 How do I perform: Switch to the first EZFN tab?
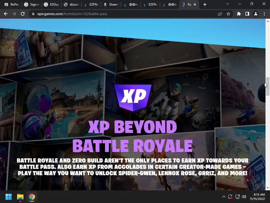91,4
